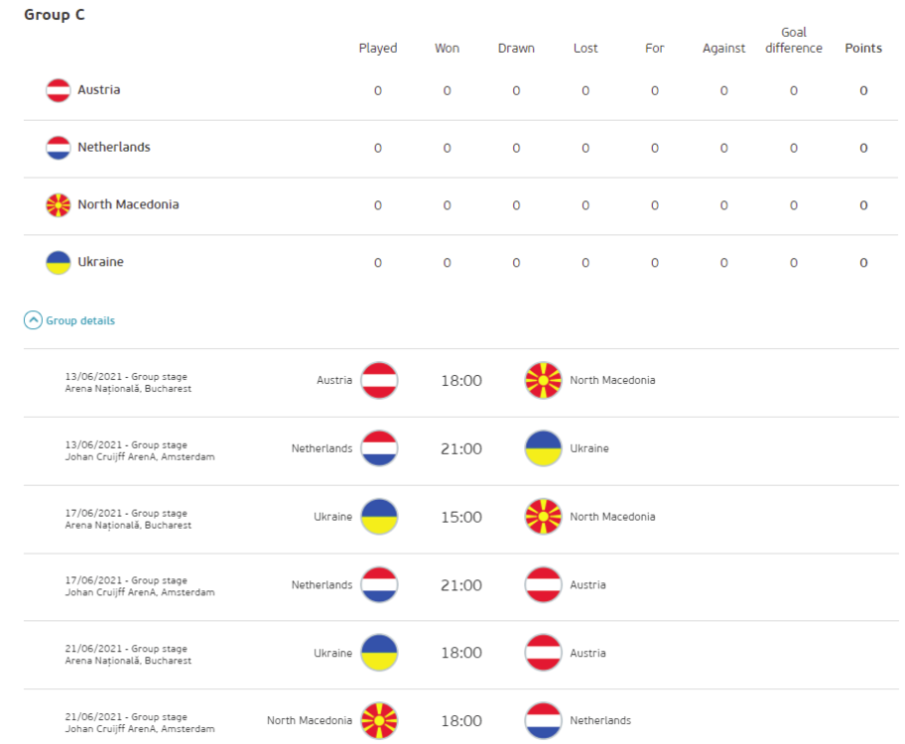Click 18:00 kickoff time for Austria–North Macedonia
The width and height of the screenshot is (905, 744).
[x=461, y=381]
